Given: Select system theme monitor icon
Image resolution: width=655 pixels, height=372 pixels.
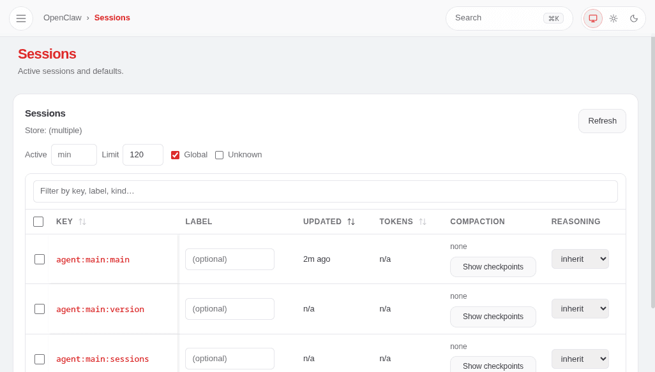Looking at the screenshot, I should pyautogui.click(x=593, y=18).
